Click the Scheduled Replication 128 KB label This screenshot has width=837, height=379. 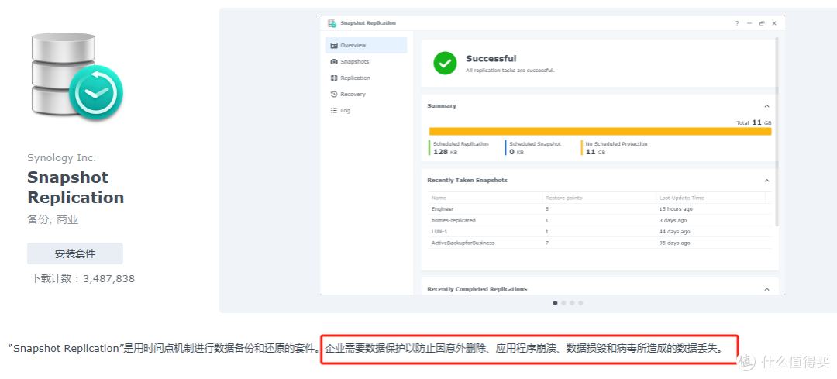coord(460,148)
